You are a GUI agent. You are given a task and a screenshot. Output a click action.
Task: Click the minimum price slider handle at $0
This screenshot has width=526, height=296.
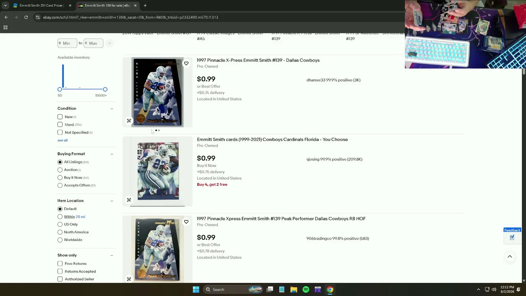60,89
